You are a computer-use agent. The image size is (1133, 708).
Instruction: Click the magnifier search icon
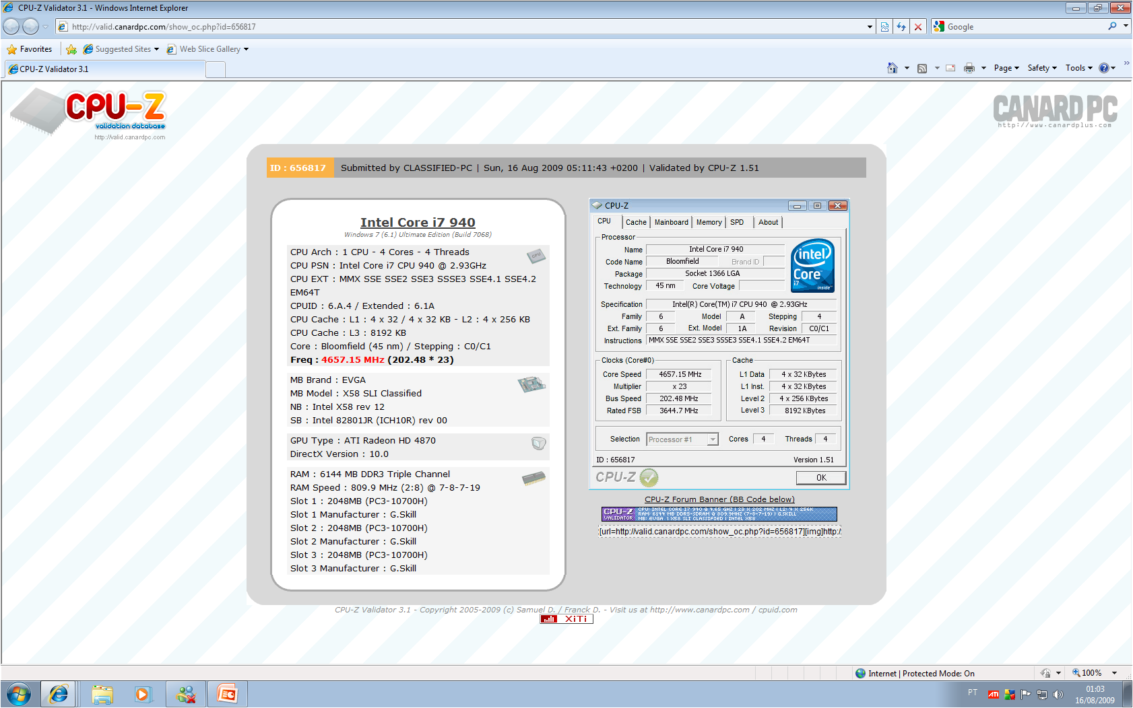pyautogui.click(x=1112, y=26)
